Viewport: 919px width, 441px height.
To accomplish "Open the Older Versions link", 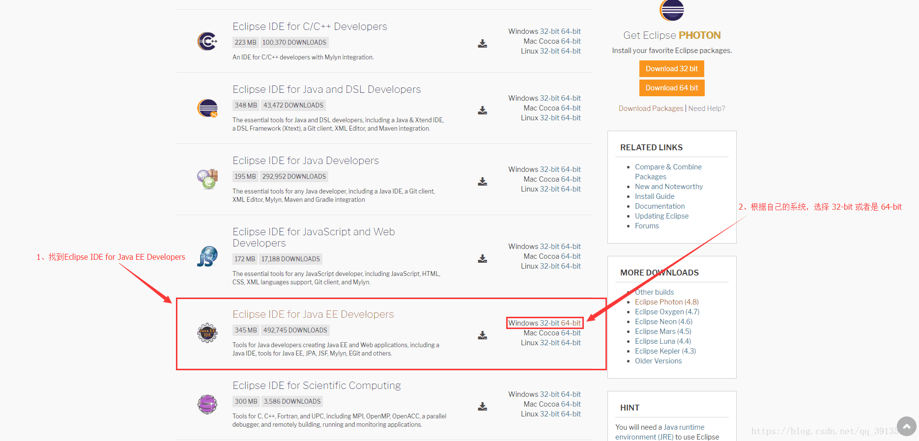I will (x=658, y=361).
